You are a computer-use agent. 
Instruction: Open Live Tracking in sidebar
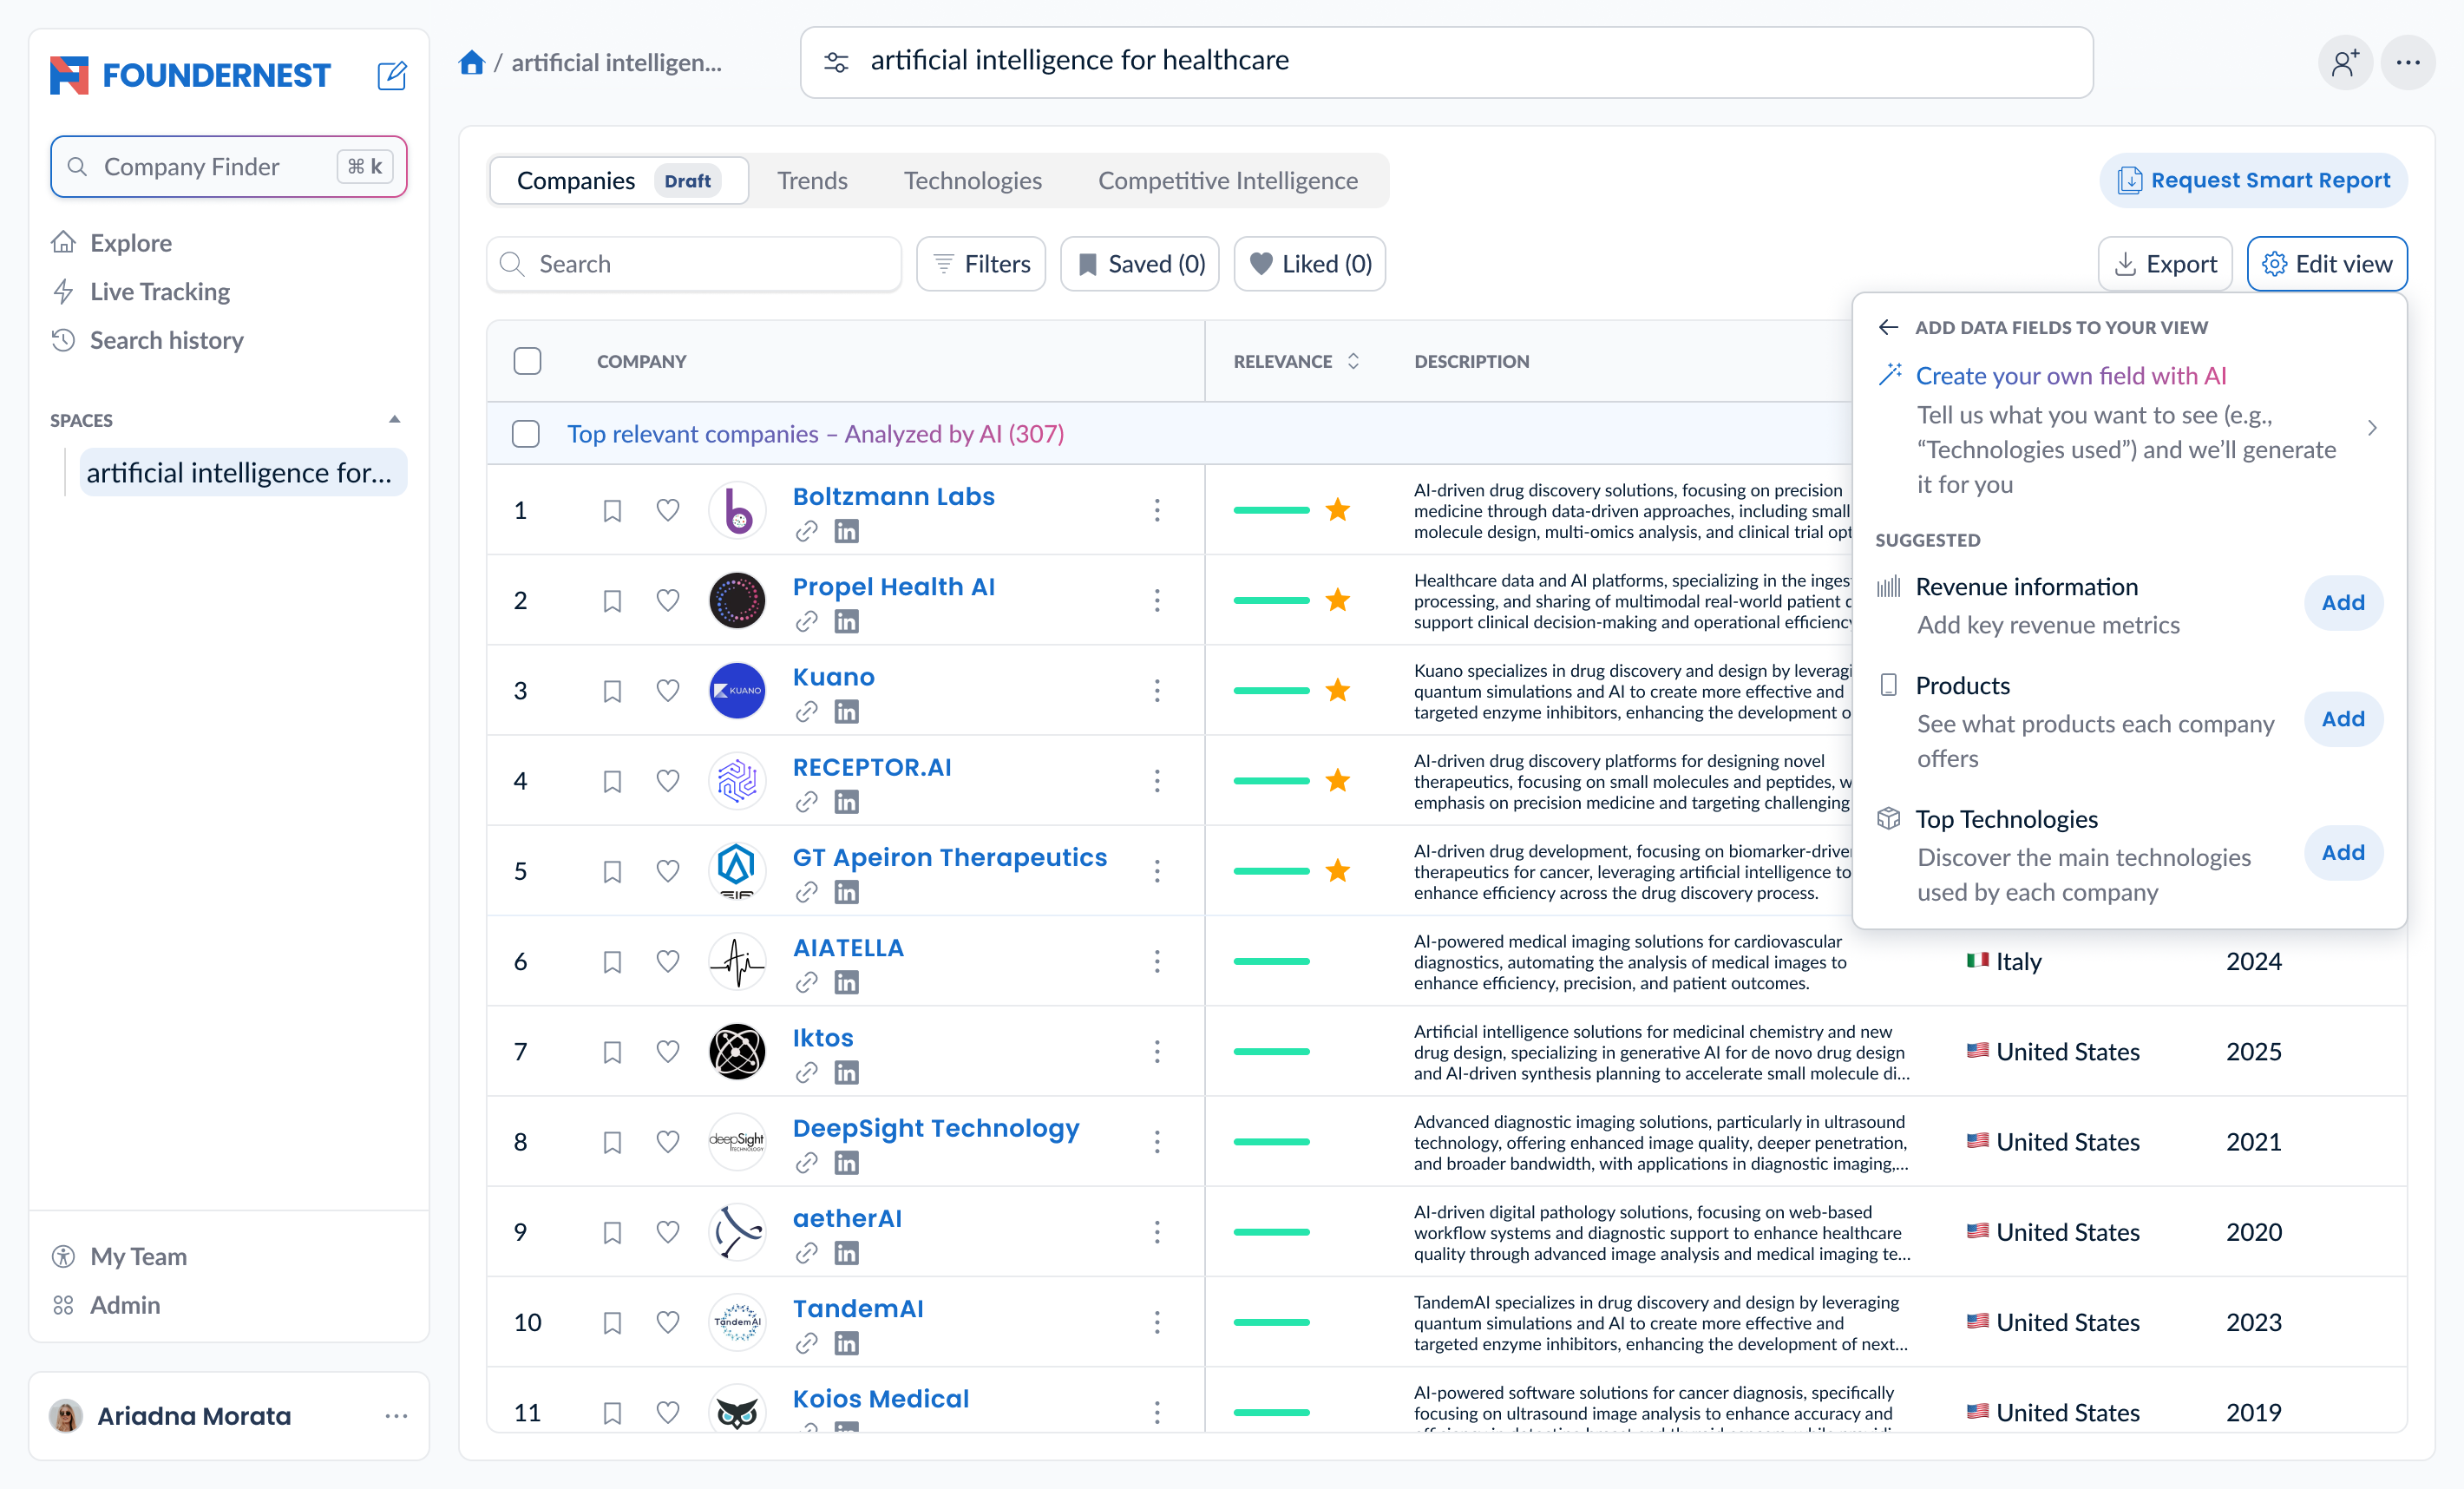coord(159,292)
